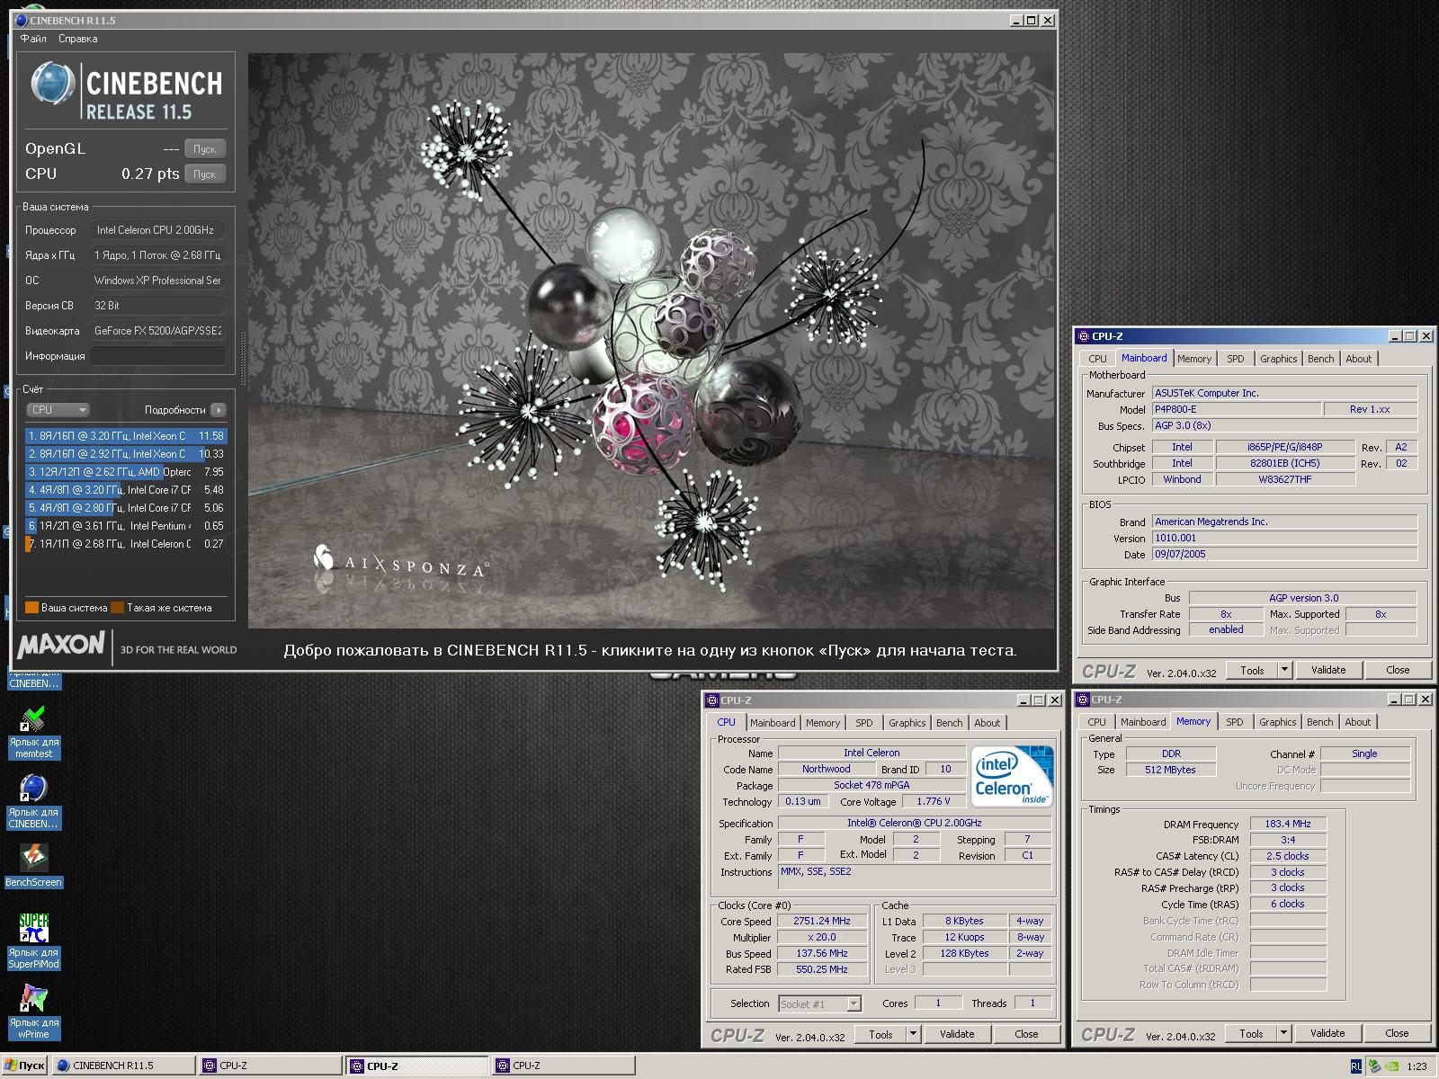Open the Файл menu in Cinebench
Image resolution: width=1439 pixels, height=1079 pixels.
pyautogui.click(x=33, y=39)
